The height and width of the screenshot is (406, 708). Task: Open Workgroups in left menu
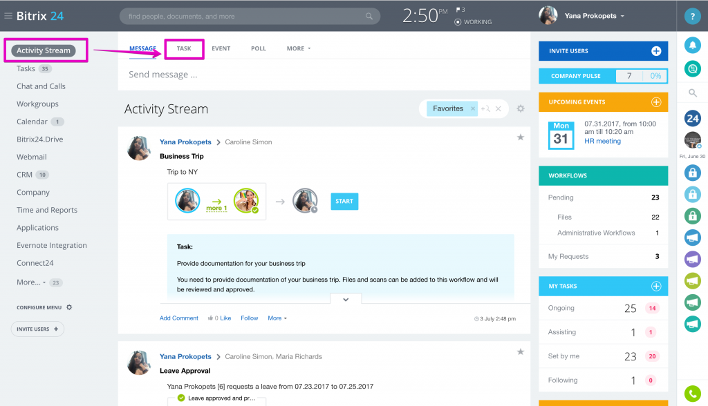coord(37,104)
